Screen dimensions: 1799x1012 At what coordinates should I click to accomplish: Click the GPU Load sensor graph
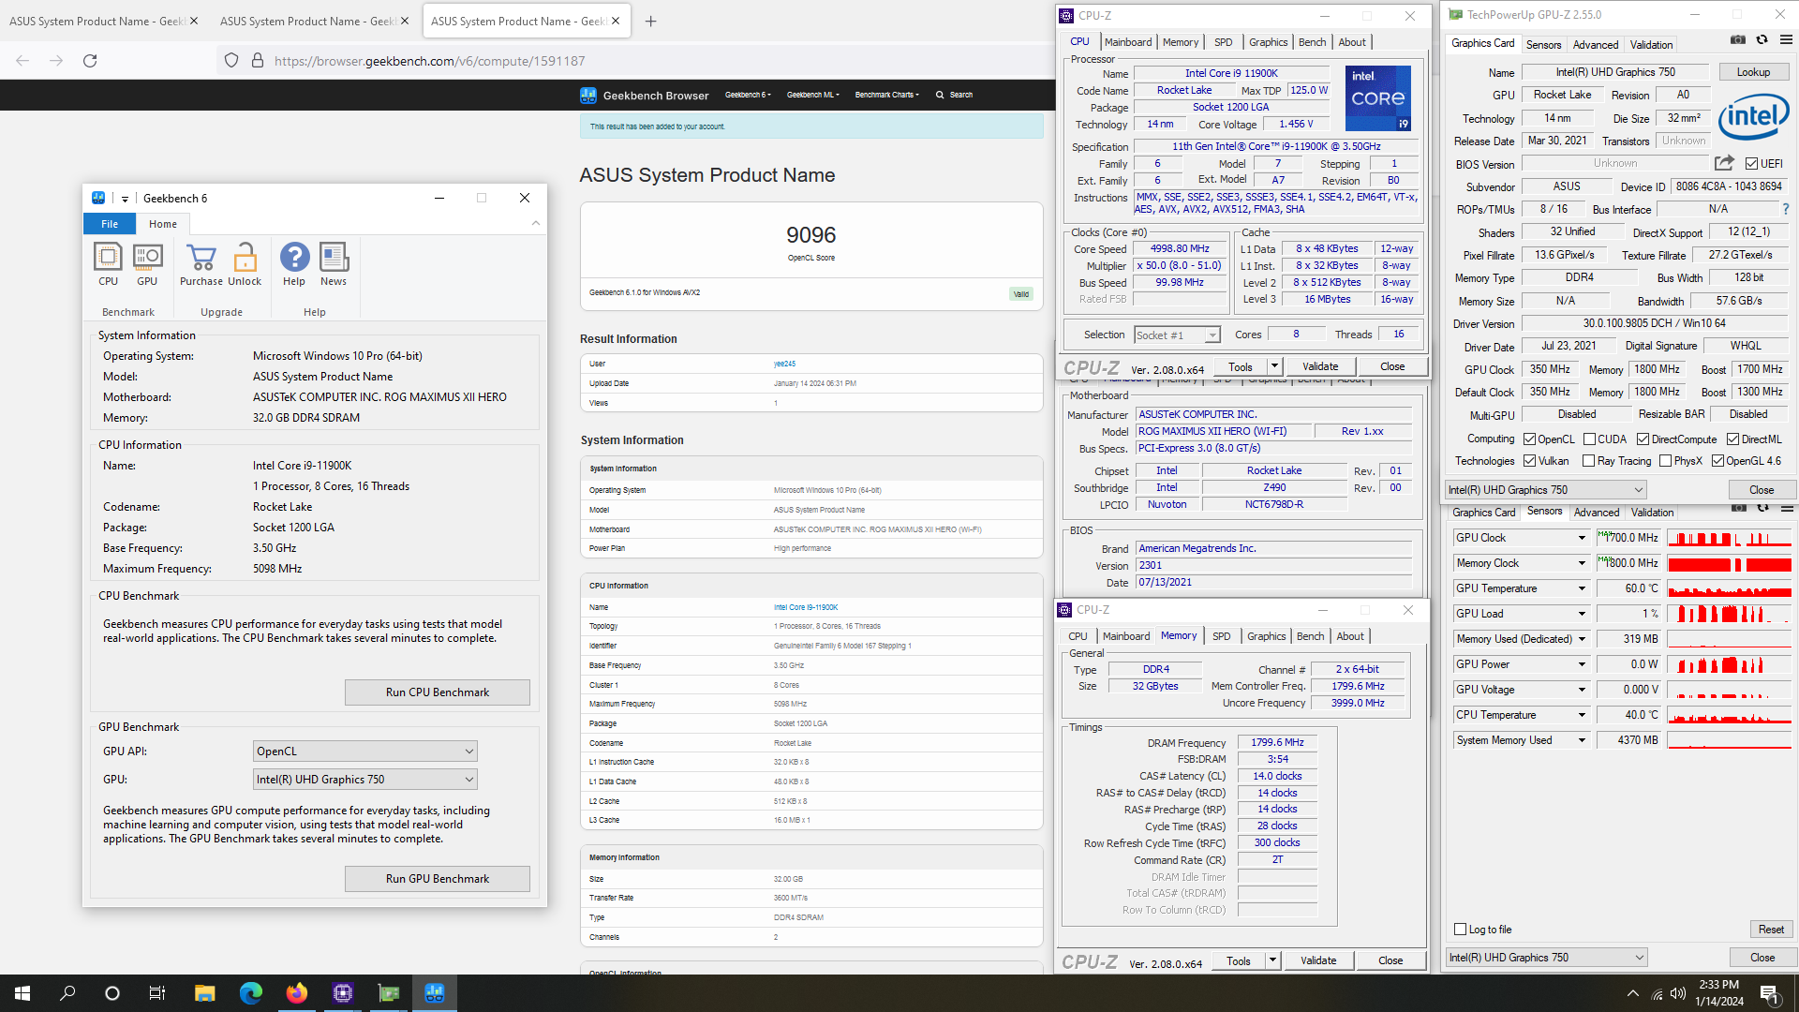click(1730, 614)
